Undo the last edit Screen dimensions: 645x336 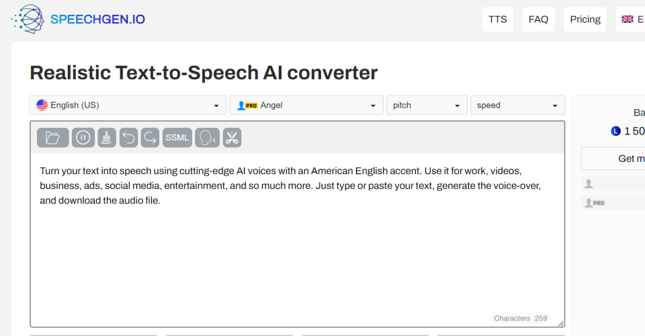[x=128, y=138]
